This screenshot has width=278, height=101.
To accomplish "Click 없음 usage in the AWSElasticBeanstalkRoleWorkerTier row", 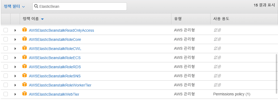I will (x=217, y=85).
